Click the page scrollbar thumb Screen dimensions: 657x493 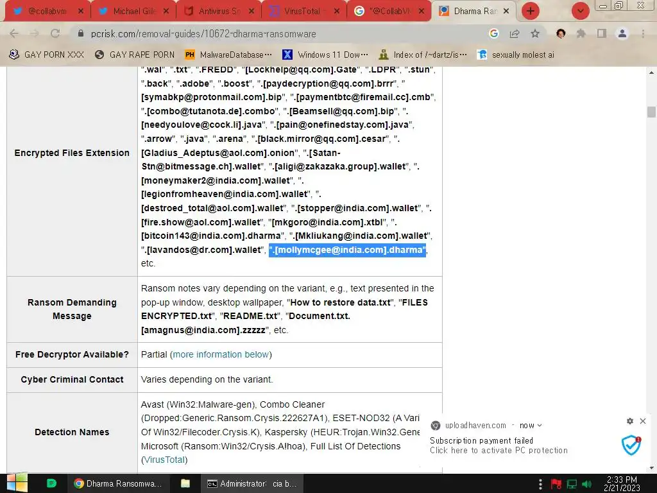651,112
